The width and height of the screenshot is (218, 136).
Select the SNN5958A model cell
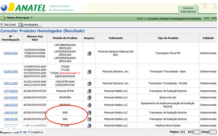pyautogui.click(x=65, y=98)
